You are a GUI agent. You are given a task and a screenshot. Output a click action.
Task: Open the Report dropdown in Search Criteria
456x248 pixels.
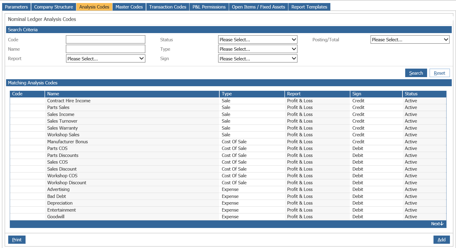click(x=105, y=58)
